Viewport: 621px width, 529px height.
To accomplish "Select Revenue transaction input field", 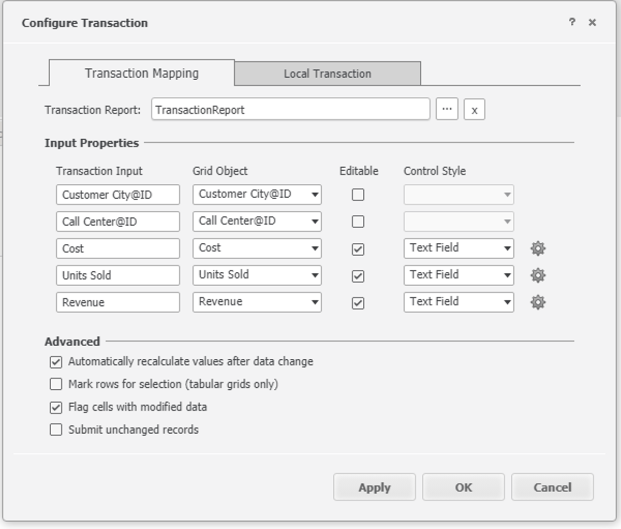I will (x=118, y=302).
